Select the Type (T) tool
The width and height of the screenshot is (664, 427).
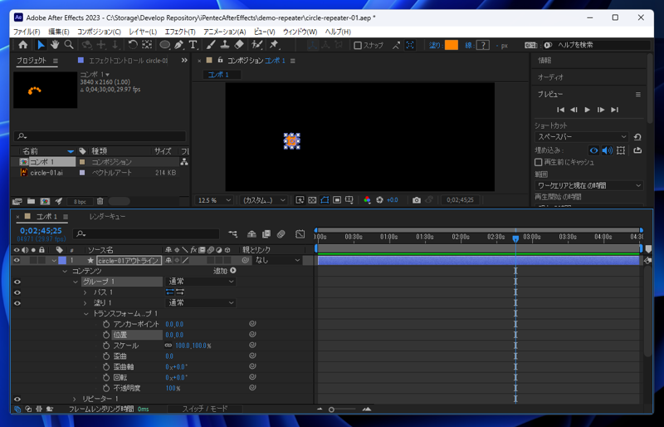tap(193, 45)
